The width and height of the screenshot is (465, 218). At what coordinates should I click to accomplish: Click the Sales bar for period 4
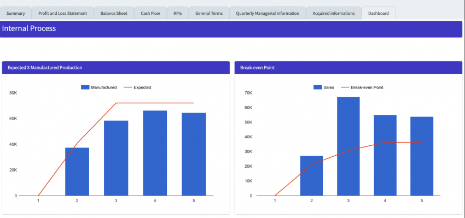385,155
